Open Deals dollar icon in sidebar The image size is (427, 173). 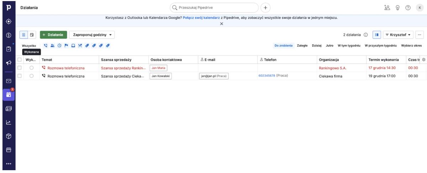tap(8, 36)
